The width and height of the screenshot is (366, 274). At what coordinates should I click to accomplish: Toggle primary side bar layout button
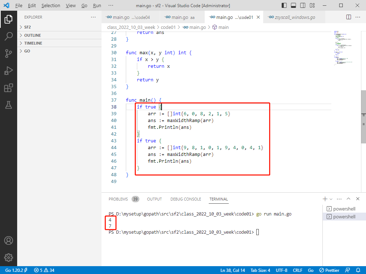pyautogui.click(x=284, y=5)
